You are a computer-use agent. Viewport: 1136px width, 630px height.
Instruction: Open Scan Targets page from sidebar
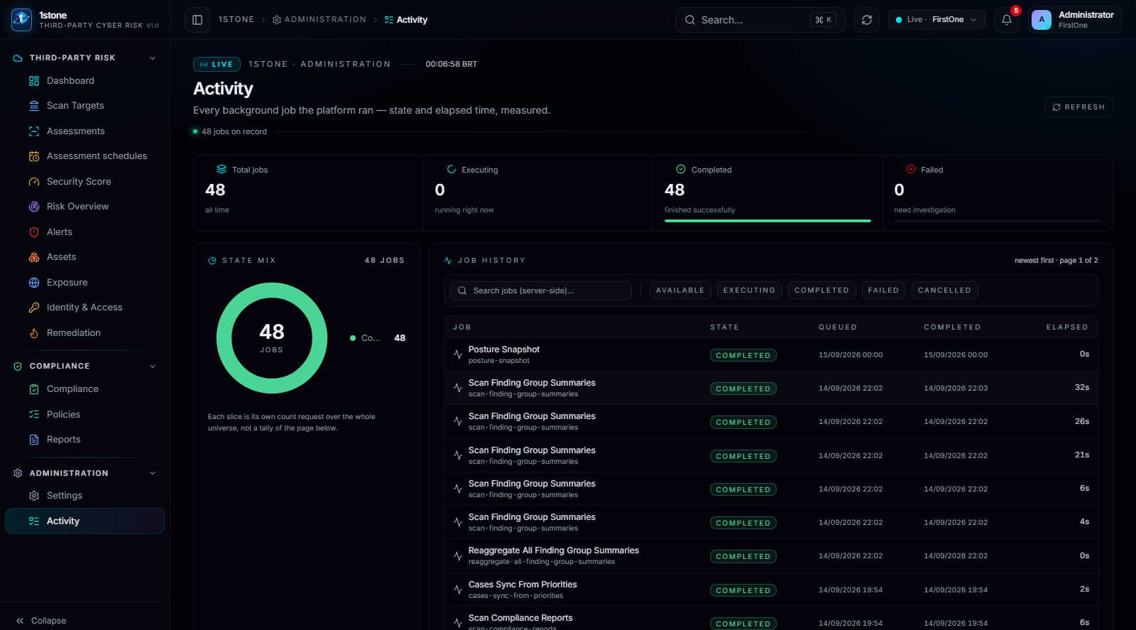pos(84,106)
